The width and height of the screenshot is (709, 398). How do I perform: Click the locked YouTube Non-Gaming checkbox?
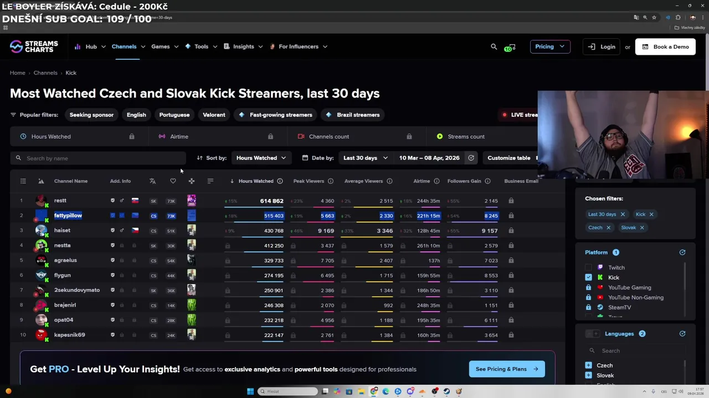point(588,297)
